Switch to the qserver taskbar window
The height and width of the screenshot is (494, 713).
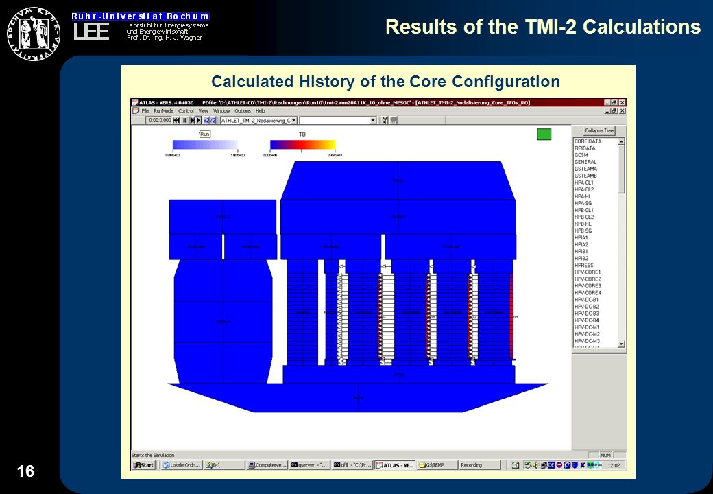tap(309, 465)
